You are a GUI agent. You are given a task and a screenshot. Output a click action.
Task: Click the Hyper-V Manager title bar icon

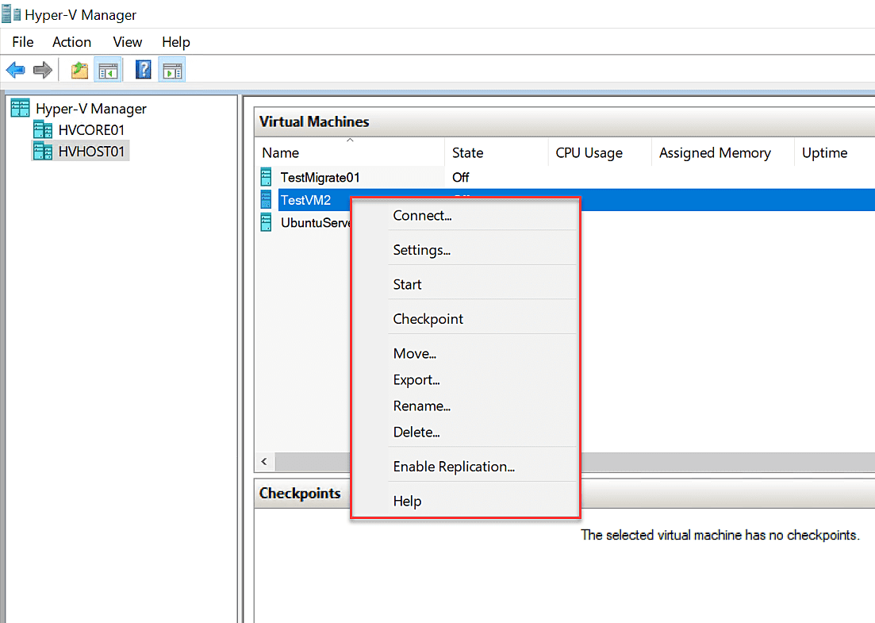point(11,14)
